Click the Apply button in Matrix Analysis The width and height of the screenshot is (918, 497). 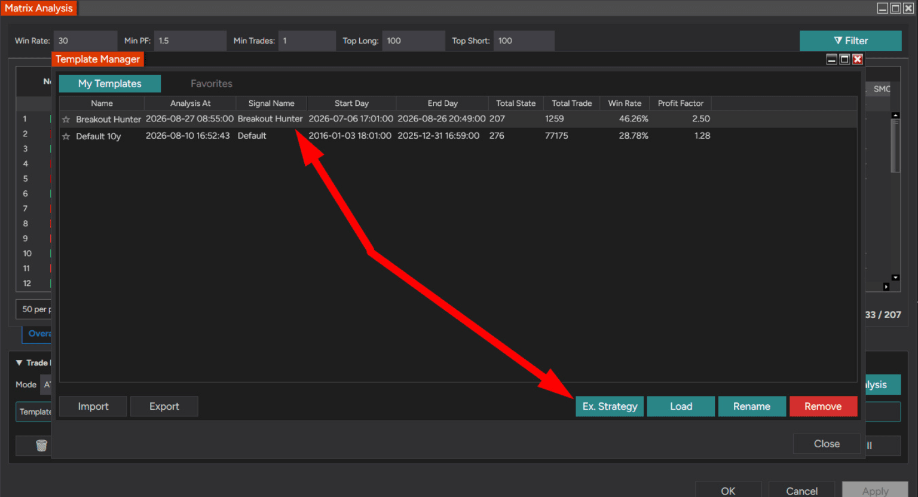pyautogui.click(x=875, y=490)
